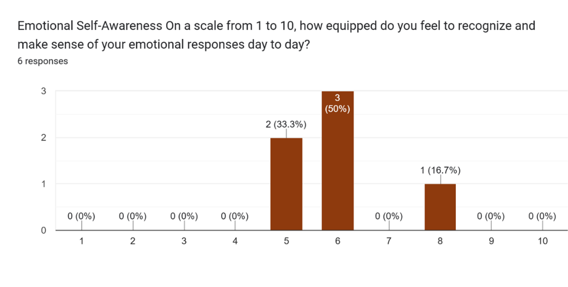
Task: Click the '0 (0%)' label above rating 9
Action: (491, 217)
